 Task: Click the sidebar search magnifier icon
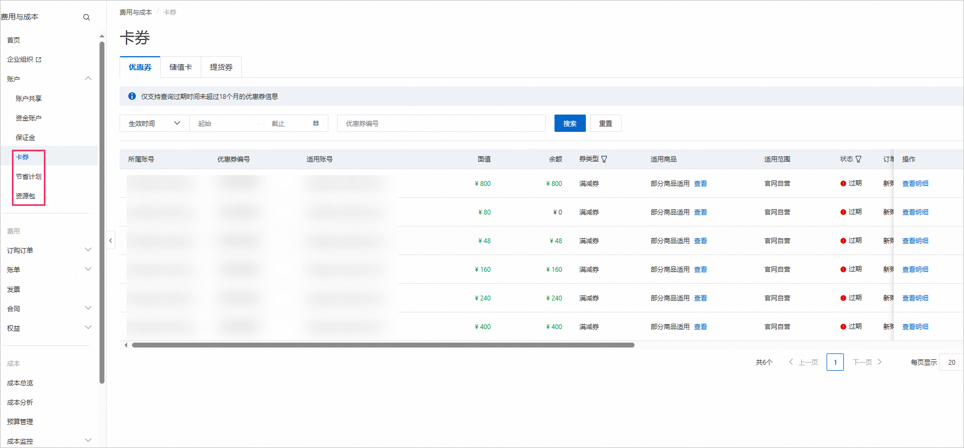click(87, 17)
